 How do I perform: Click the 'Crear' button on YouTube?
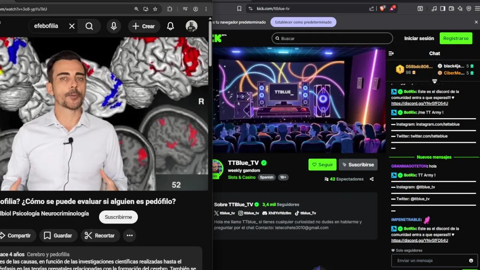[144, 26]
